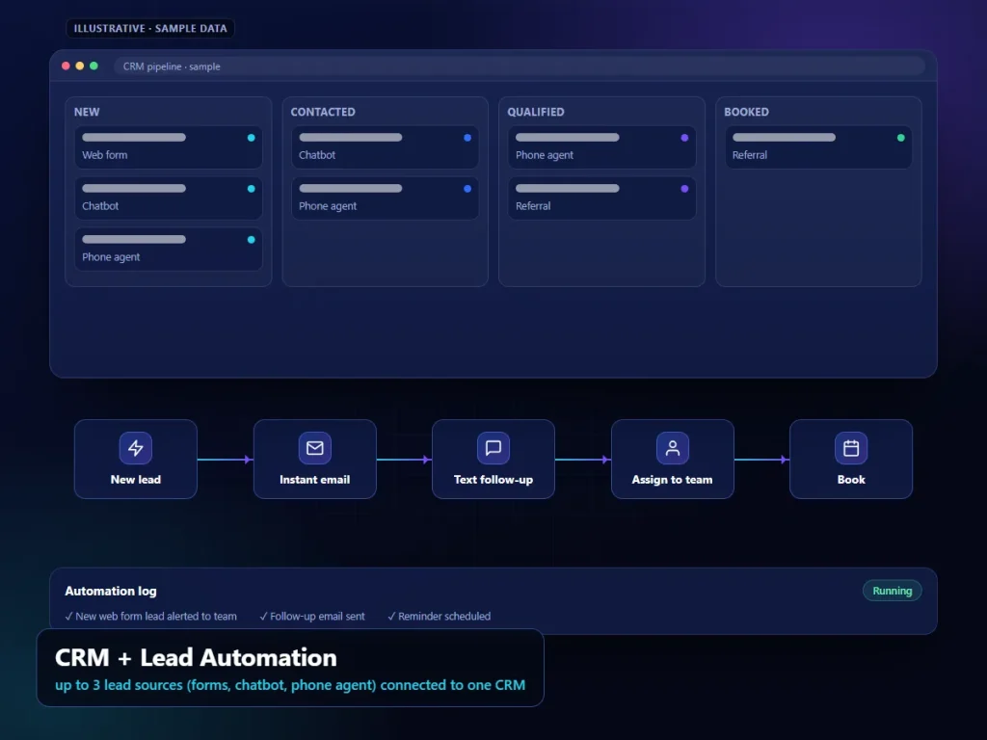The height and width of the screenshot is (740, 987).
Task: Click Referral text in the Qualified column
Action: pyautogui.click(x=533, y=206)
